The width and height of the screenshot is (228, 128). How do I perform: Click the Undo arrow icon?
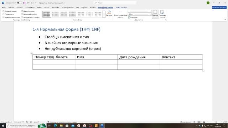28,3
